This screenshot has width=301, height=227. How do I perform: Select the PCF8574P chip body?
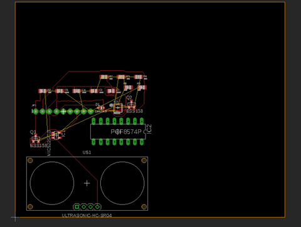tap(118, 132)
